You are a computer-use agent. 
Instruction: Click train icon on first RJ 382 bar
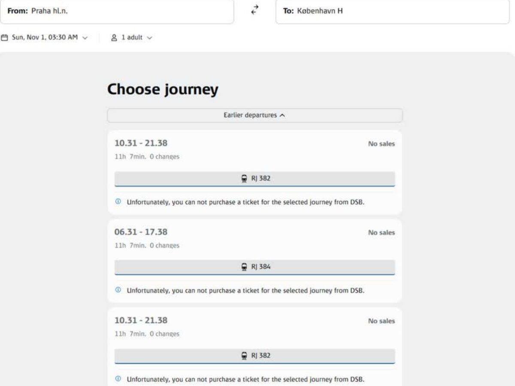[244, 178]
